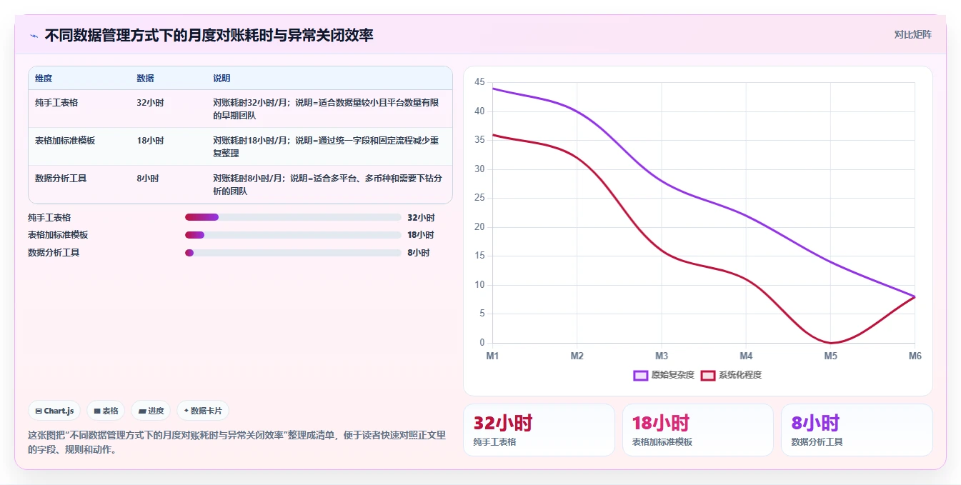This screenshot has height=485, width=961.
Task: Click the 45 value on the y-axis
Action: pyautogui.click(x=479, y=82)
